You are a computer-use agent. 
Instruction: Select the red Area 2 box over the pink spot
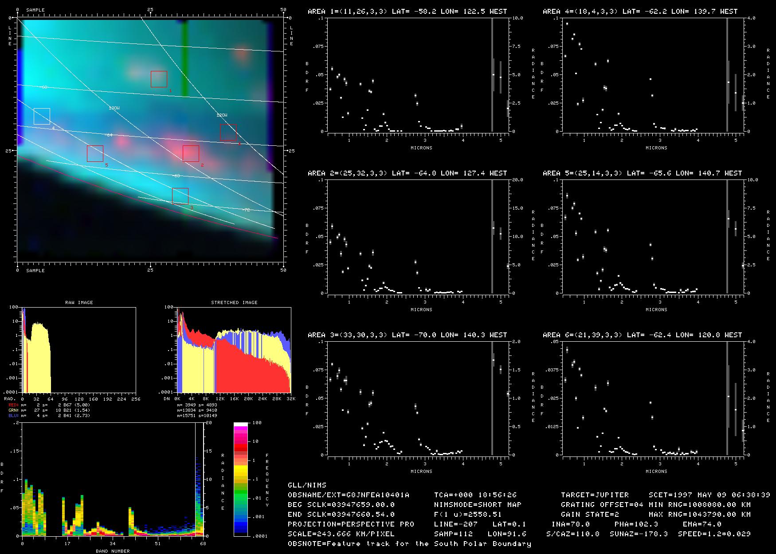tap(191, 153)
